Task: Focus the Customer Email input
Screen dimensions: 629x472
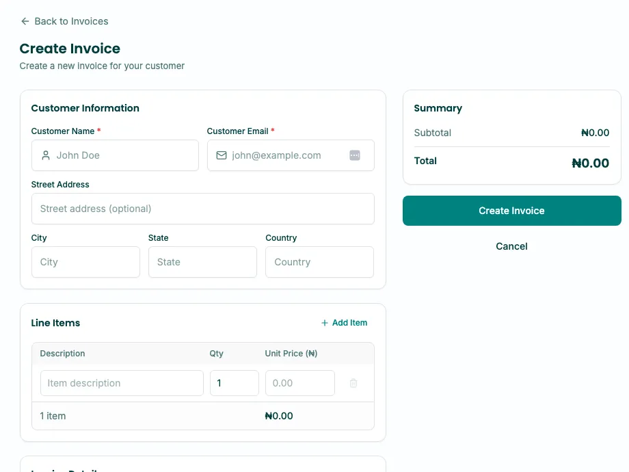Action: (291, 155)
